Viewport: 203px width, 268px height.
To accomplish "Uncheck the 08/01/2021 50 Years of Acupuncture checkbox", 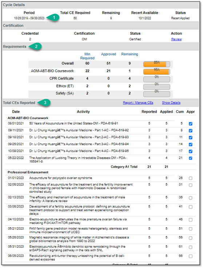I will pyautogui.click(x=191, y=124).
